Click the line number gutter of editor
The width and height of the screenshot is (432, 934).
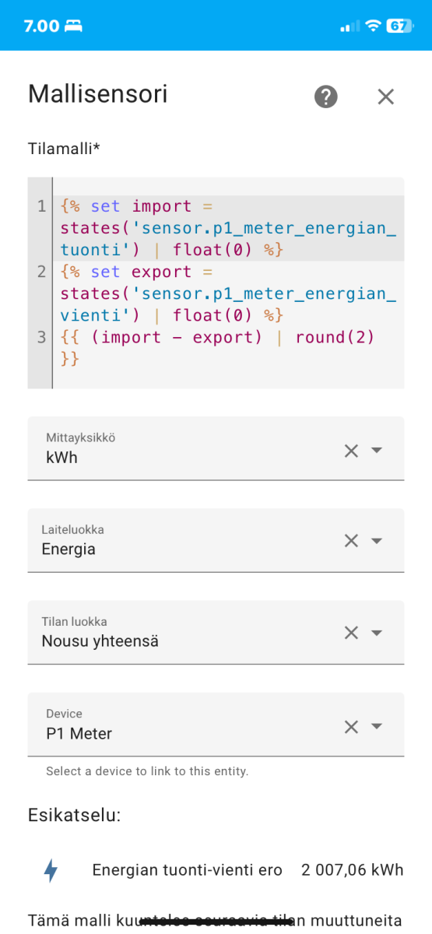click(x=40, y=283)
